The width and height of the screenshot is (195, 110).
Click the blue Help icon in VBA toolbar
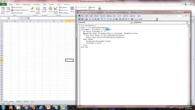tap(132, 19)
